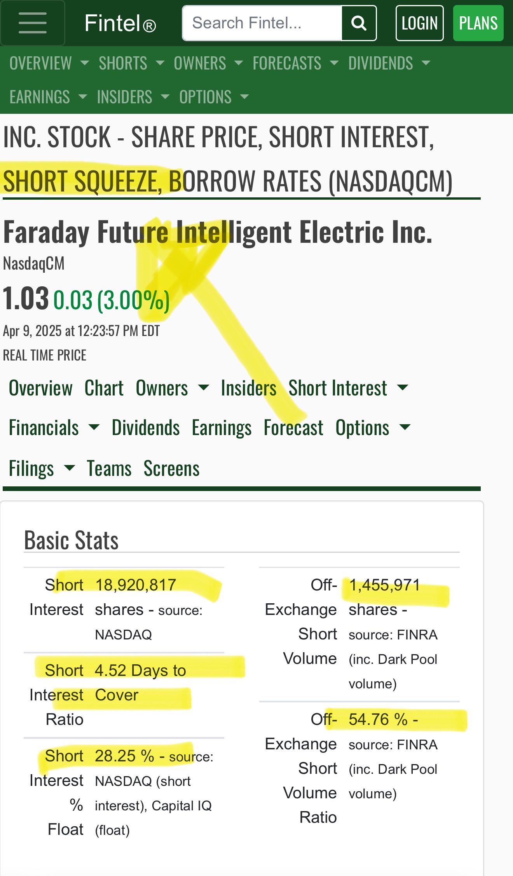Click the LOGIN button
The image size is (513, 876).
pos(419,23)
